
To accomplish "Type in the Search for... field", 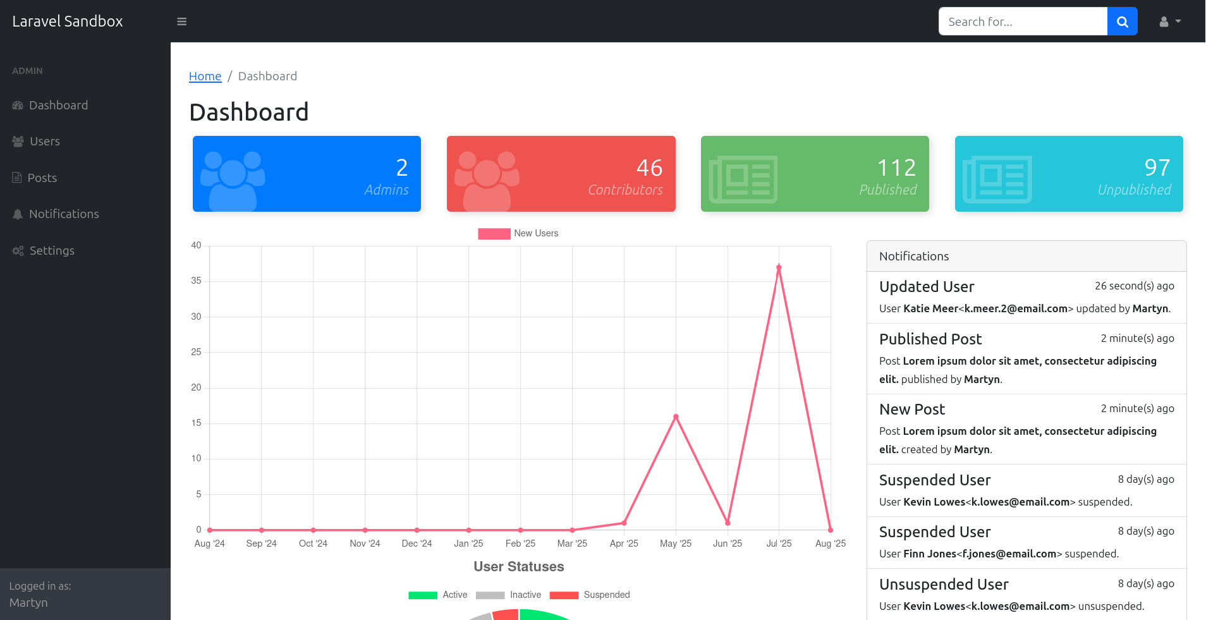I will [1023, 21].
